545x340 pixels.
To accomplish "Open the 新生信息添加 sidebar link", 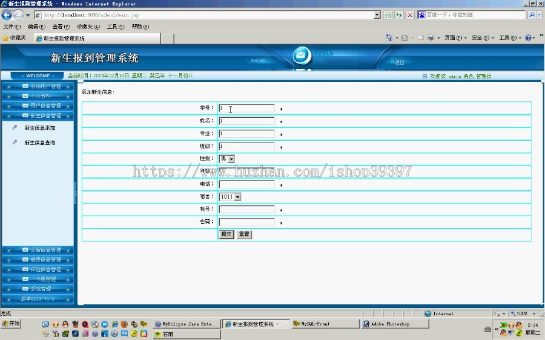I will coord(39,128).
